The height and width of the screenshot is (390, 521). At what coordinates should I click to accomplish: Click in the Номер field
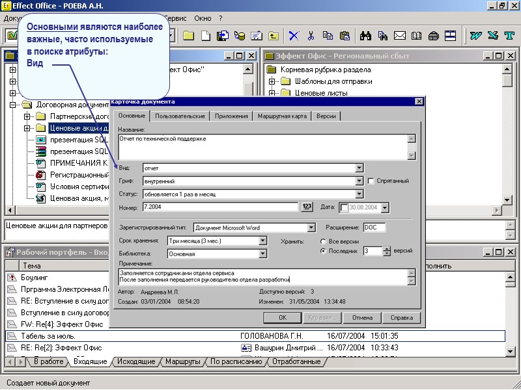tap(221, 207)
